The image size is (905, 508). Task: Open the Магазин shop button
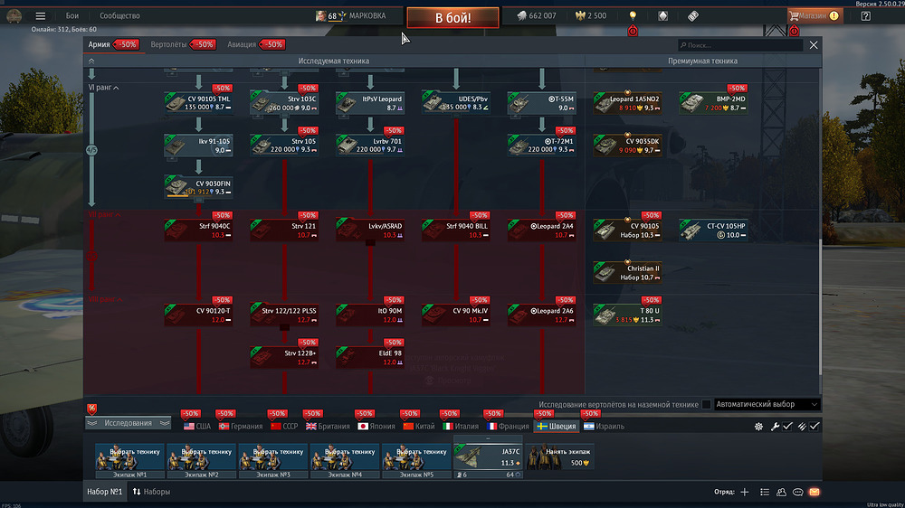pyautogui.click(x=813, y=16)
